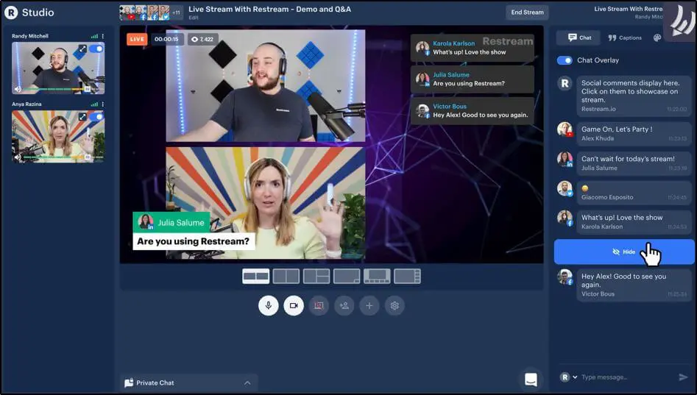This screenshot has height=395, width=697.
Task: Click the viewer count eye badge
Action: [x=202, y=39]
